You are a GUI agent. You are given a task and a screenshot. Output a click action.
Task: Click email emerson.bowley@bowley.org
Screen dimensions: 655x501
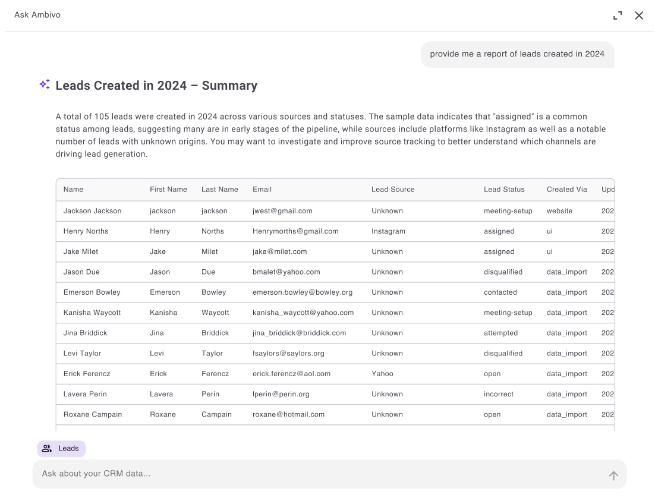click(303, 292)
